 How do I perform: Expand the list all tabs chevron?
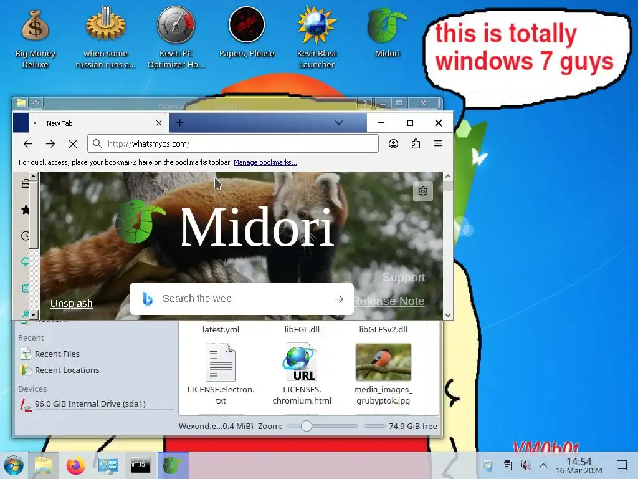(338, 123)
